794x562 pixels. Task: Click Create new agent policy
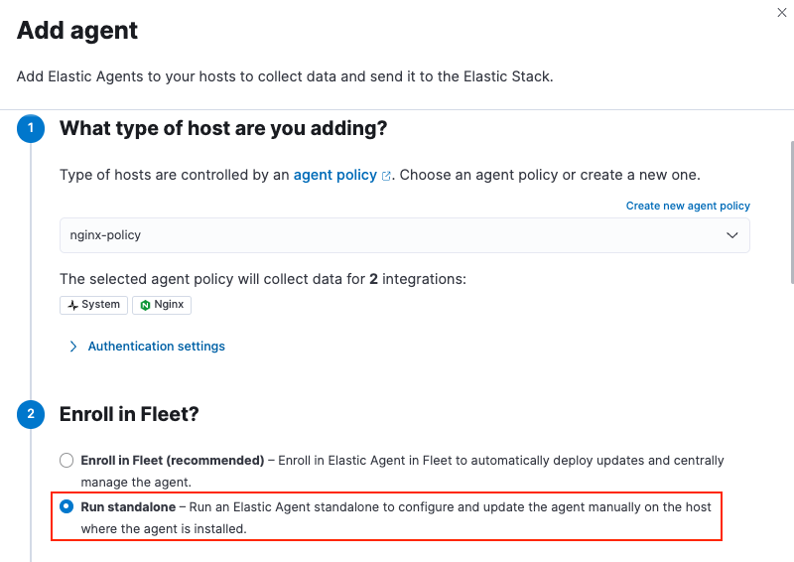pyautogui.click(x=688, y=206)
